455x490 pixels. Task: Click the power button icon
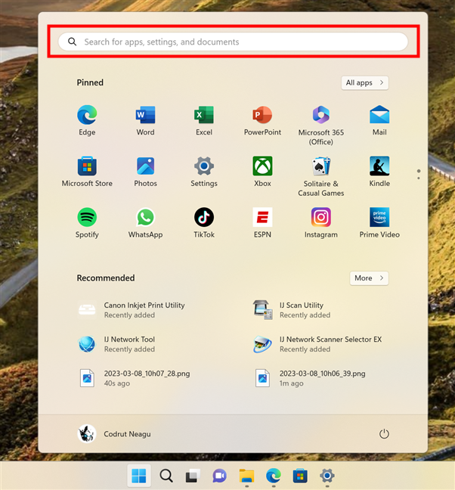coord(384,434)
